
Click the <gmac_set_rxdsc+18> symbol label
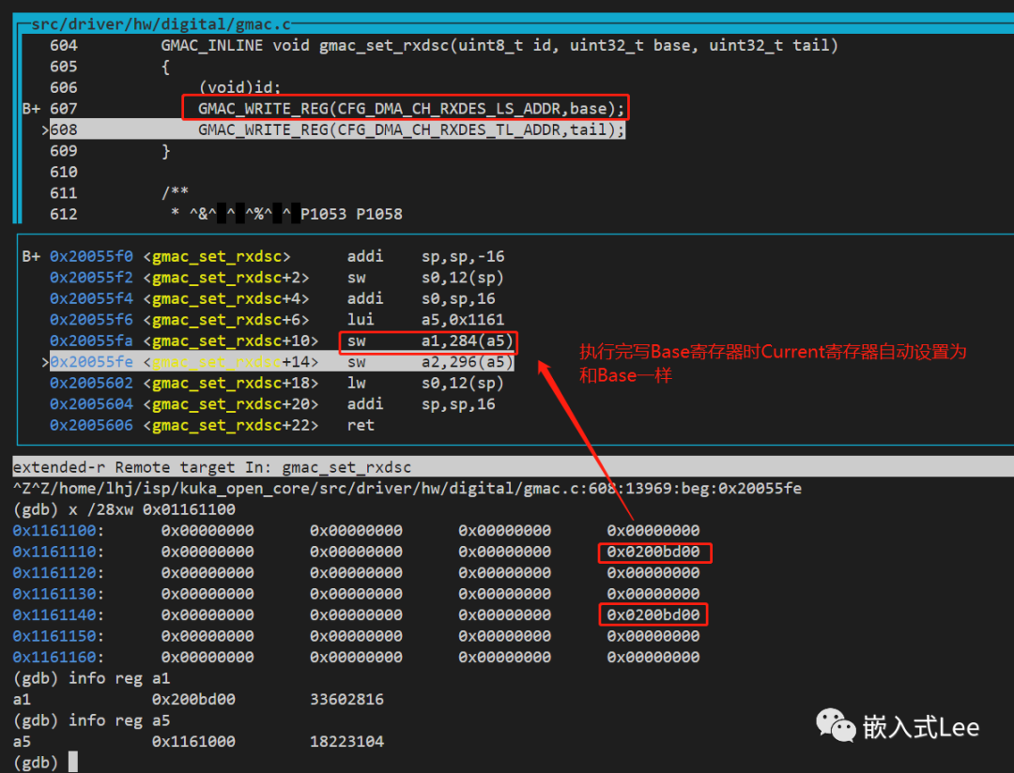click(231, 384)
